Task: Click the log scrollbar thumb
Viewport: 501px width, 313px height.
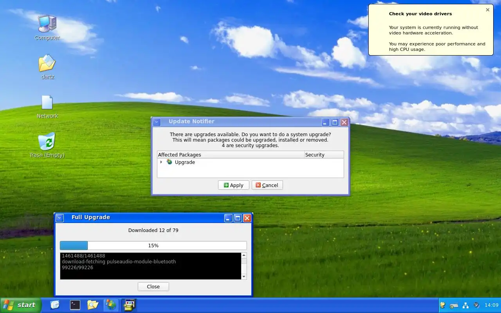Action: [244, 261]
